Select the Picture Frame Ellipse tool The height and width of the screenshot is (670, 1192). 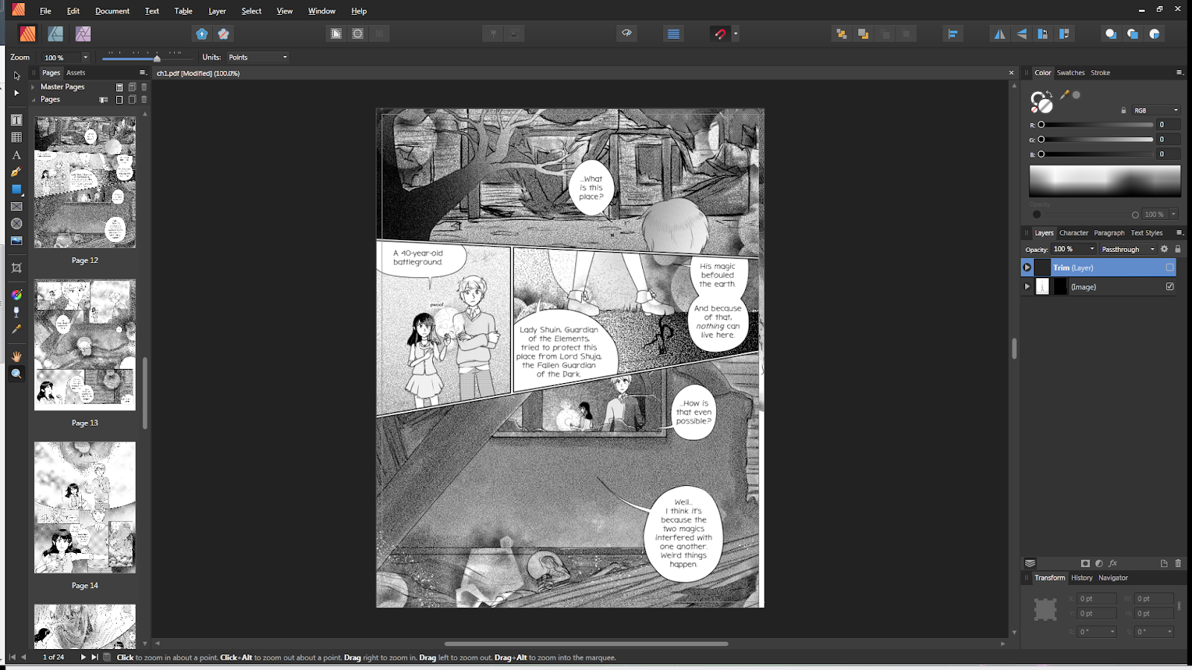[x=16, y=224]
